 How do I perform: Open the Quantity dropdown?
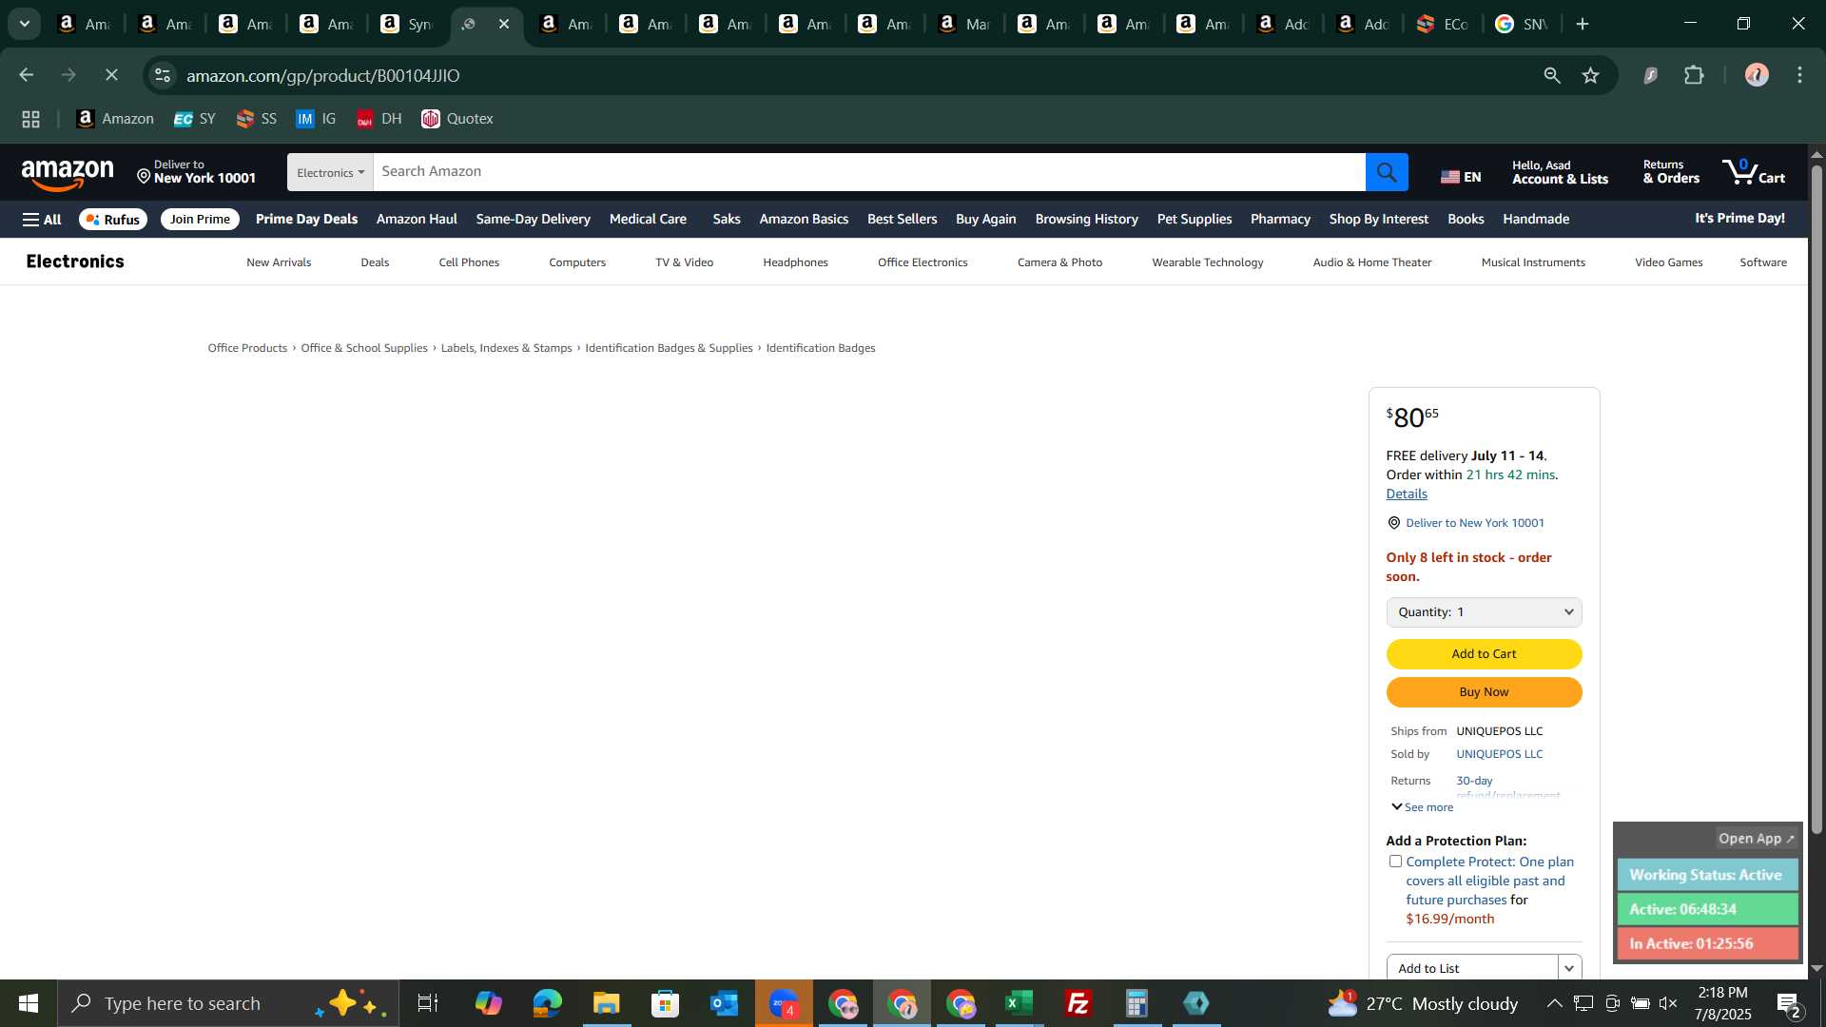click(1484, 612)
